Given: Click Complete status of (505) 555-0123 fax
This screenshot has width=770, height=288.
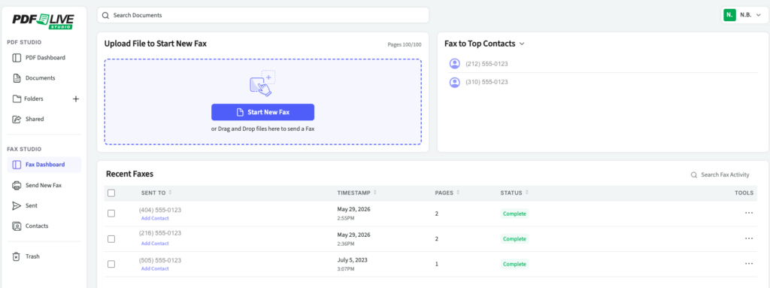Looking at the screenshot, I should pos(514,264).
